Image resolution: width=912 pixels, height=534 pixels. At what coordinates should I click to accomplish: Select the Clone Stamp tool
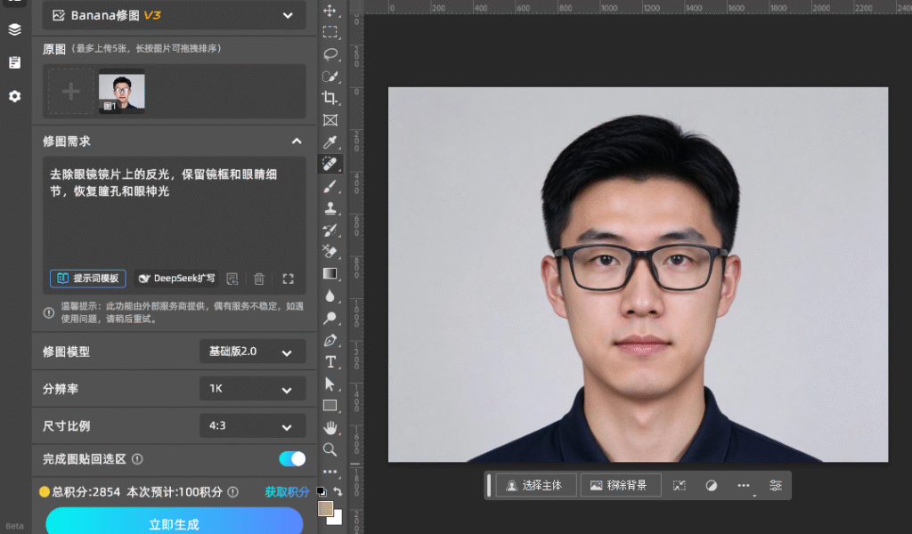(x=330, y=208)
